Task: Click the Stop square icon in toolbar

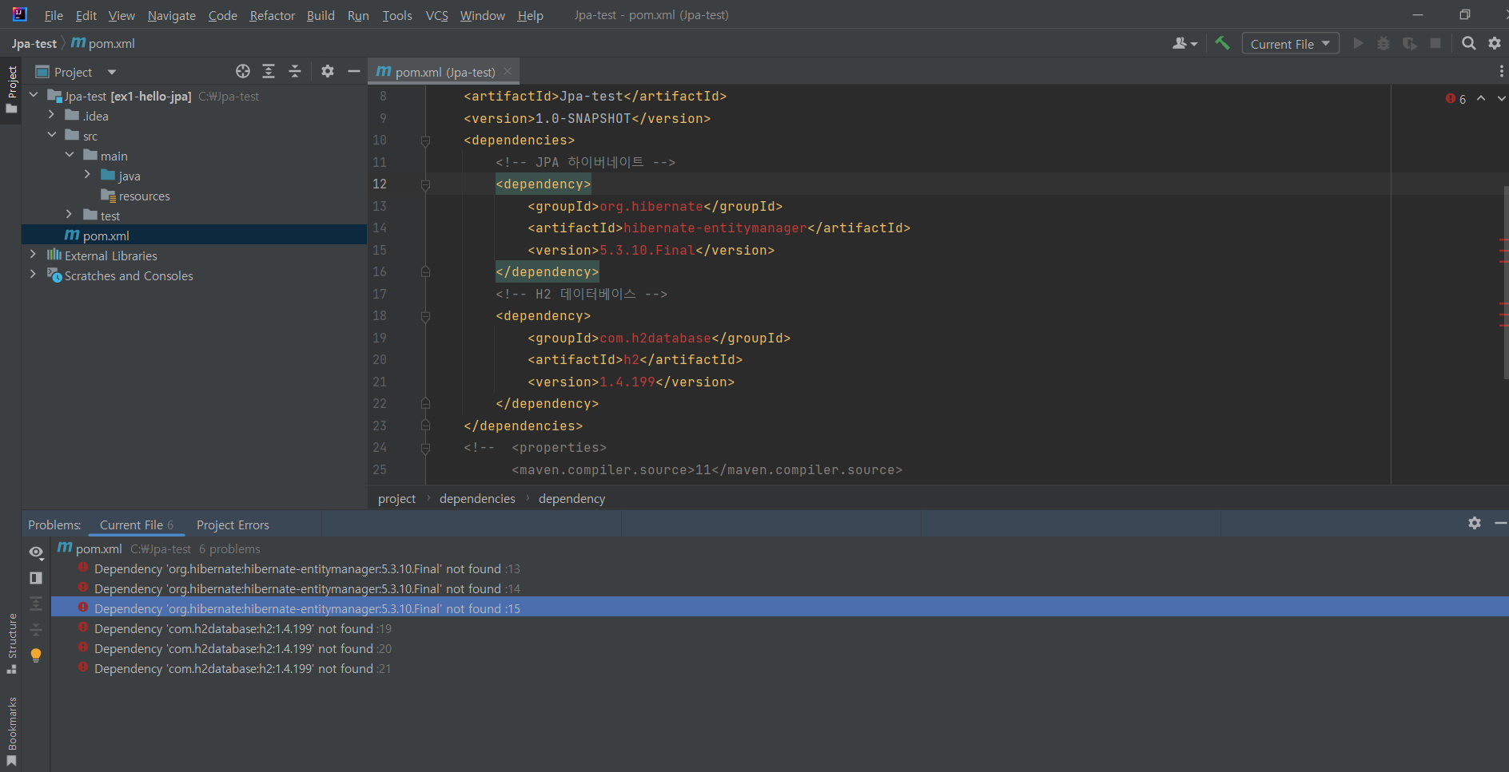Action: point(1435,43)
